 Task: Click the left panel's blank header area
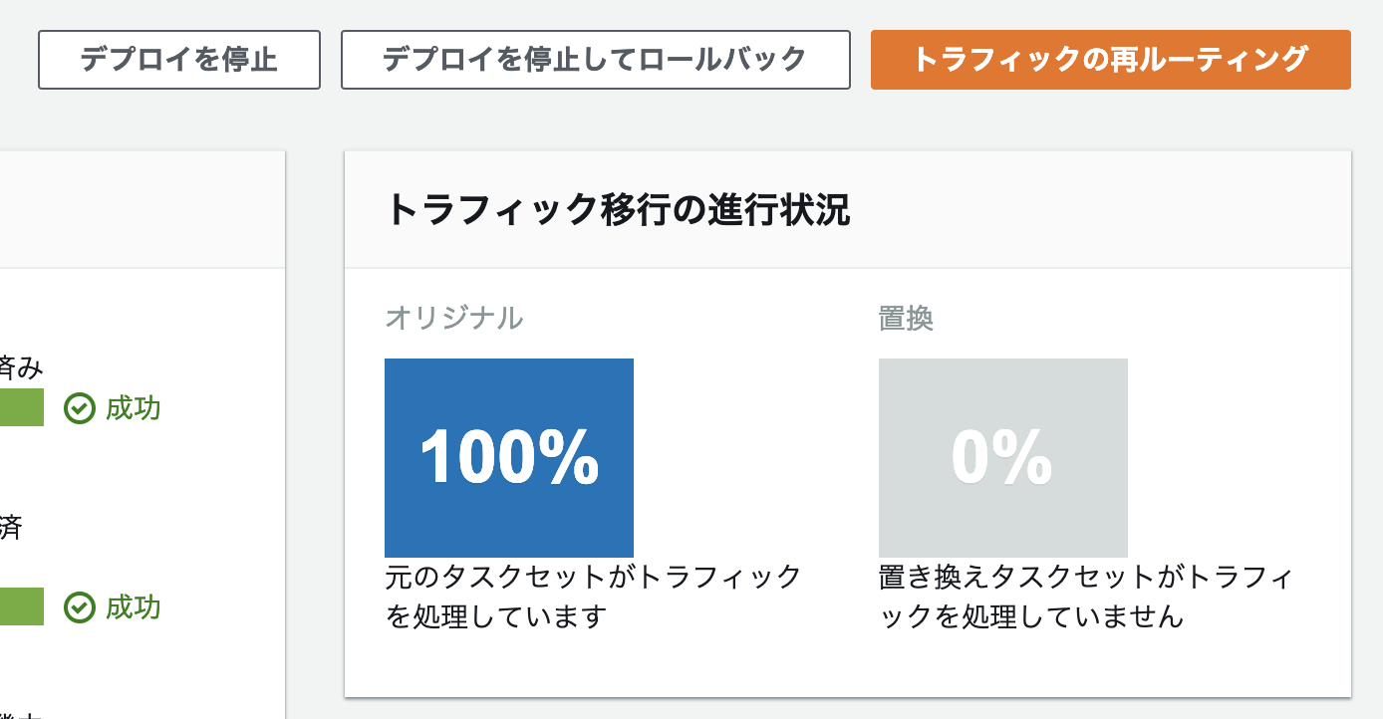(139, 210)
